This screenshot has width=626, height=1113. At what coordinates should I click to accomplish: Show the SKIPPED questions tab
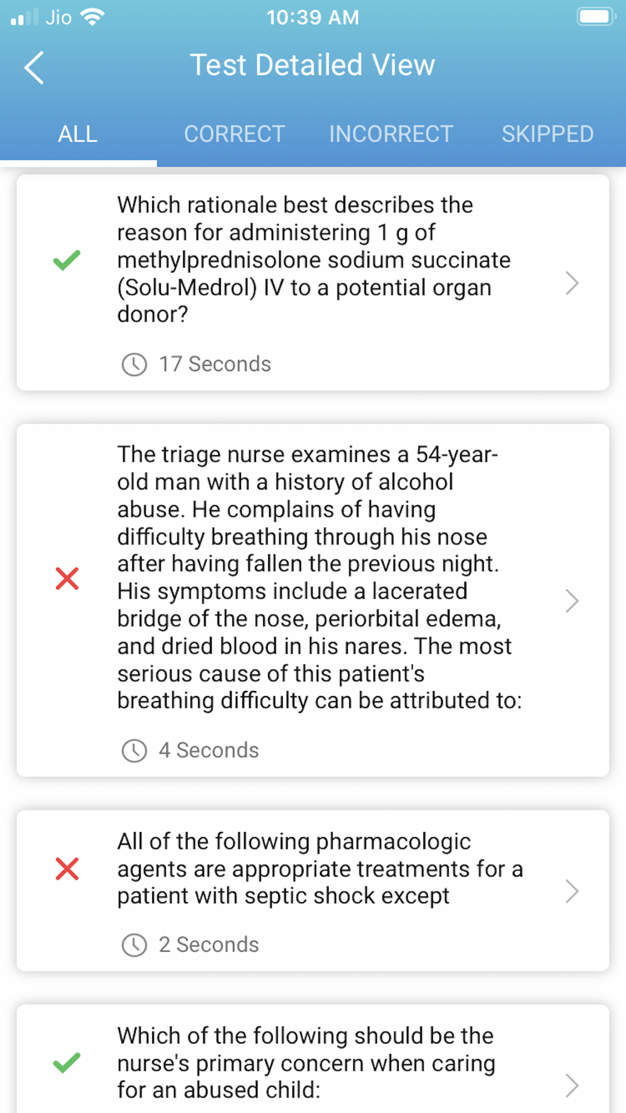click(x=547, y=134)
